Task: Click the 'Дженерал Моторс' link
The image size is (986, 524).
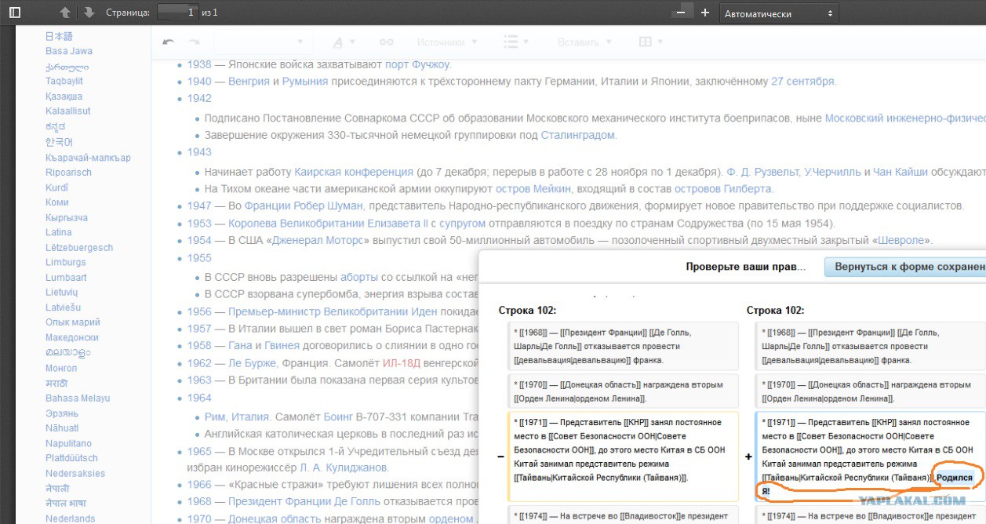Action: [x=318, y=240]
